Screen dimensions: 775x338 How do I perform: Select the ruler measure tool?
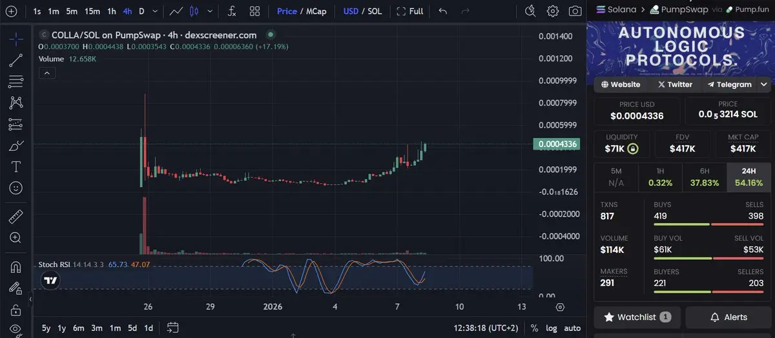(x=16, y=216)
